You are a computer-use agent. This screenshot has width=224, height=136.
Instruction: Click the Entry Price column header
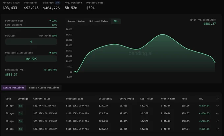point(127,99)
